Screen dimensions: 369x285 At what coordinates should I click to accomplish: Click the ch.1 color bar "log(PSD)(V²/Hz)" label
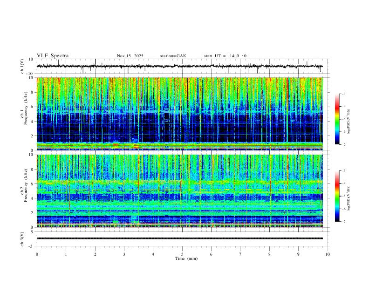click(x=349, y=121)
